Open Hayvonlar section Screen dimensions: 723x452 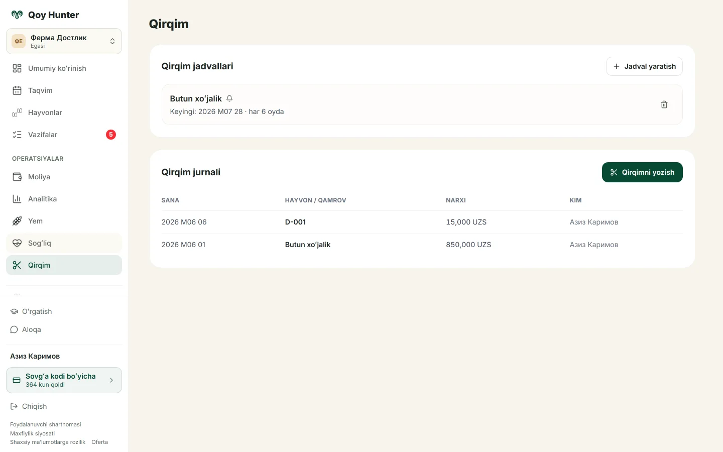pyautogui.click(x=64, y=112)
